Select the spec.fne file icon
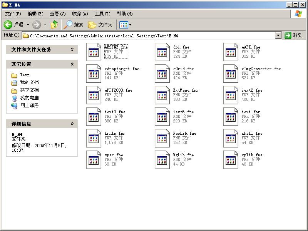 94,160
